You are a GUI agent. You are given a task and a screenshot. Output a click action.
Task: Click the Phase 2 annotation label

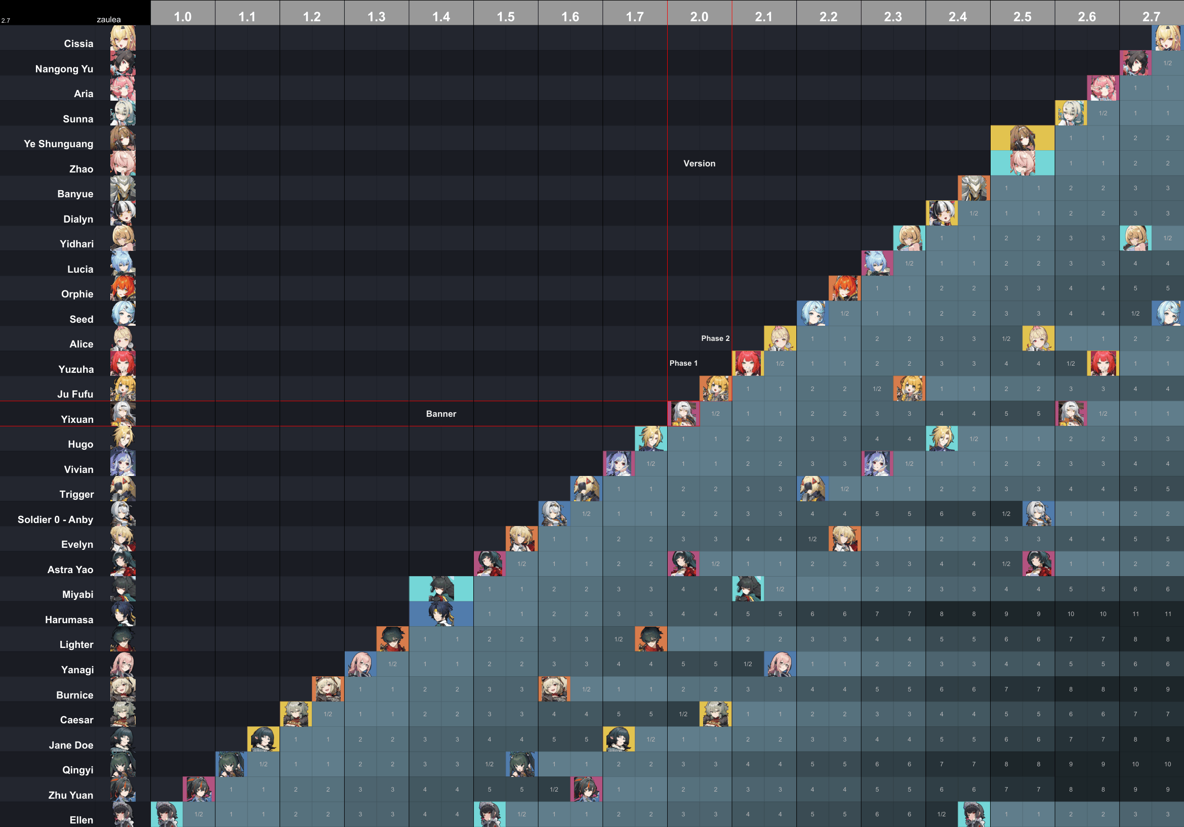point(715,338)
